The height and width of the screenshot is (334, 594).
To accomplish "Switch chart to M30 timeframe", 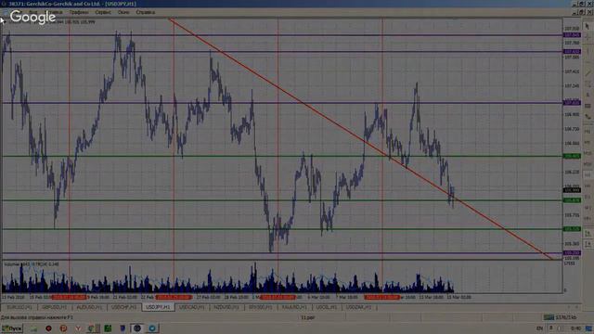I will [x=588, y=164].
